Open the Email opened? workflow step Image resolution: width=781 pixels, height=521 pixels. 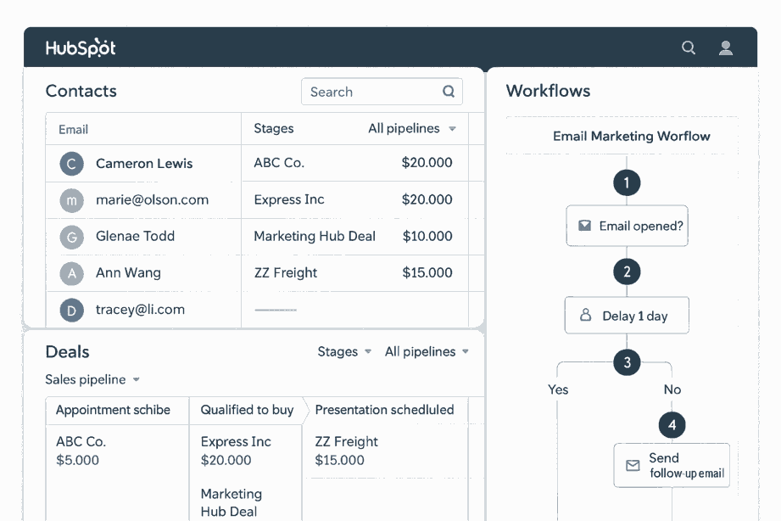point(627,226)
